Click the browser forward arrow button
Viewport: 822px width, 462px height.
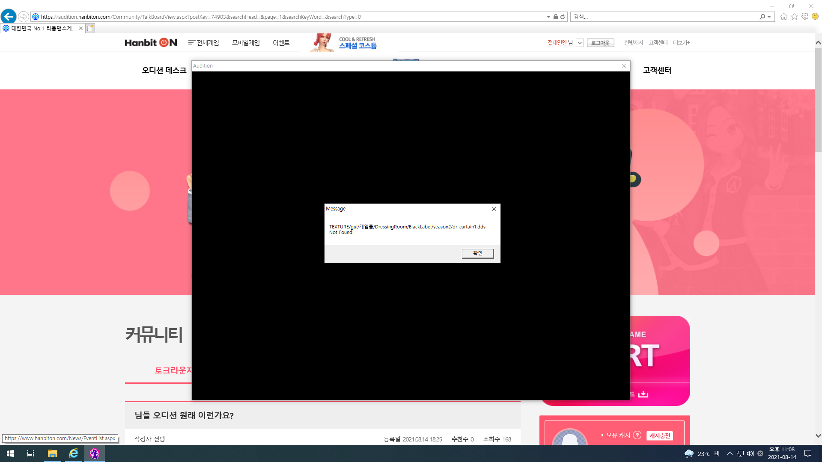coord(24,17)
